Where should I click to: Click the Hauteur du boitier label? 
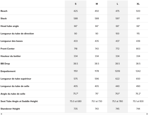tap(11, 56)
